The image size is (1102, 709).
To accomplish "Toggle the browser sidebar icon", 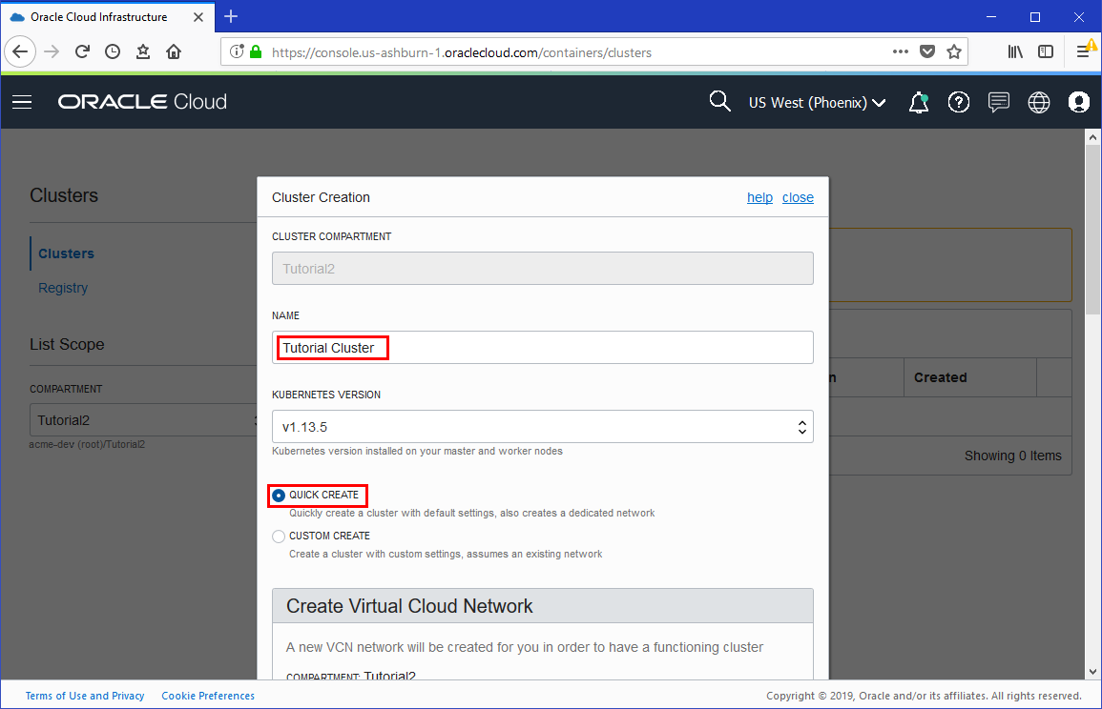I will [x=1046, y=52].
